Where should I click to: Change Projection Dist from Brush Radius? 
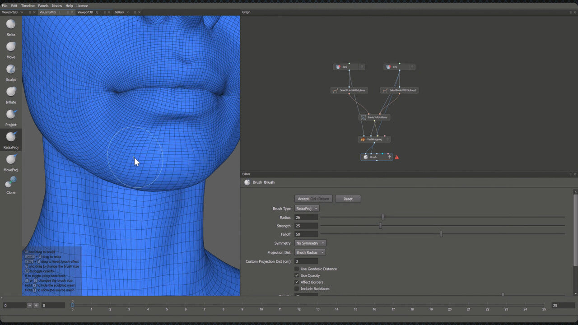pos(310,252)
